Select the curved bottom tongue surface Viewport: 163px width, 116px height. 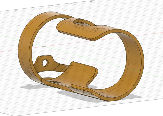[77, 73]
